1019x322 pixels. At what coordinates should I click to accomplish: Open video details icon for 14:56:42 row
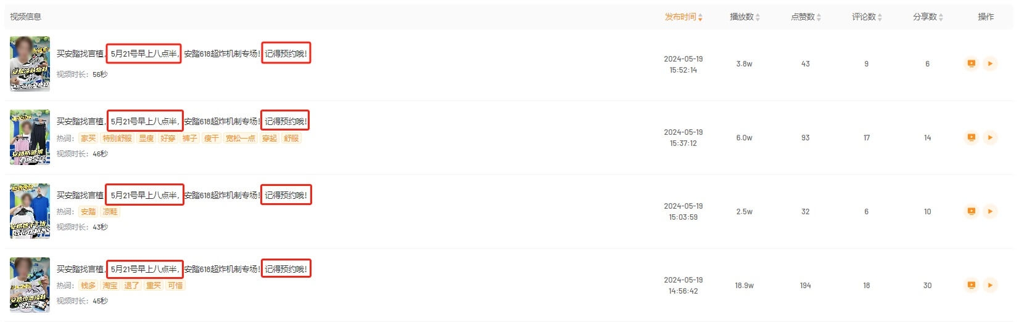(971, 285)
